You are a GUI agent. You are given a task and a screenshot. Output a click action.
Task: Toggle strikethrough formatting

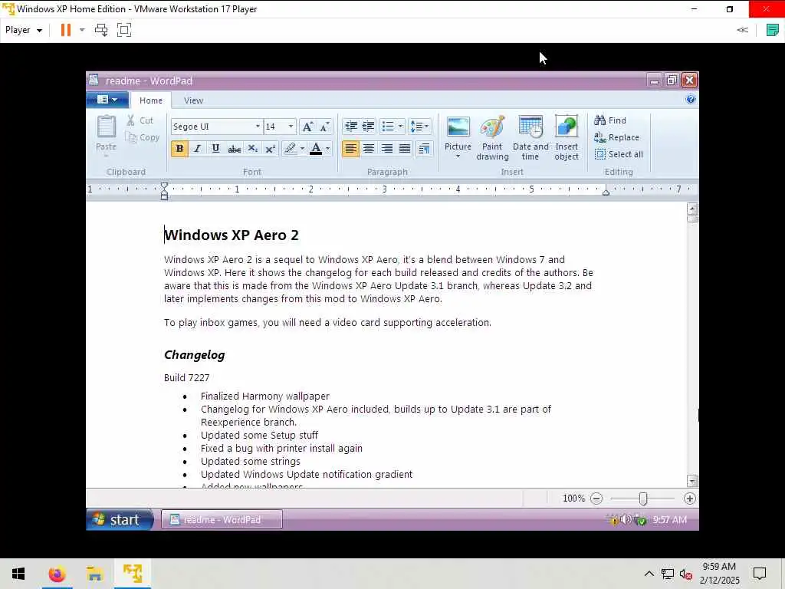tap(234, 149)
